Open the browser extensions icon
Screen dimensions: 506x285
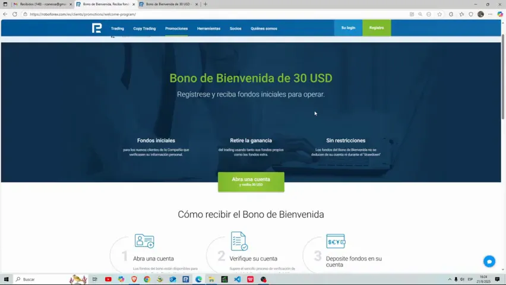(x=451, y=14)
